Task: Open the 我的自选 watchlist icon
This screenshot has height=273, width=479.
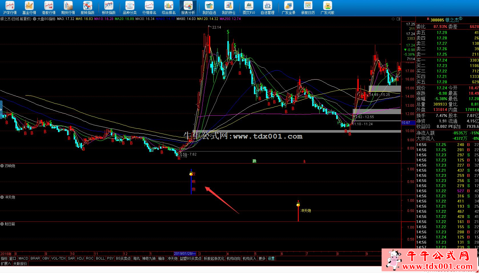Action: click(x=209, y=8)
